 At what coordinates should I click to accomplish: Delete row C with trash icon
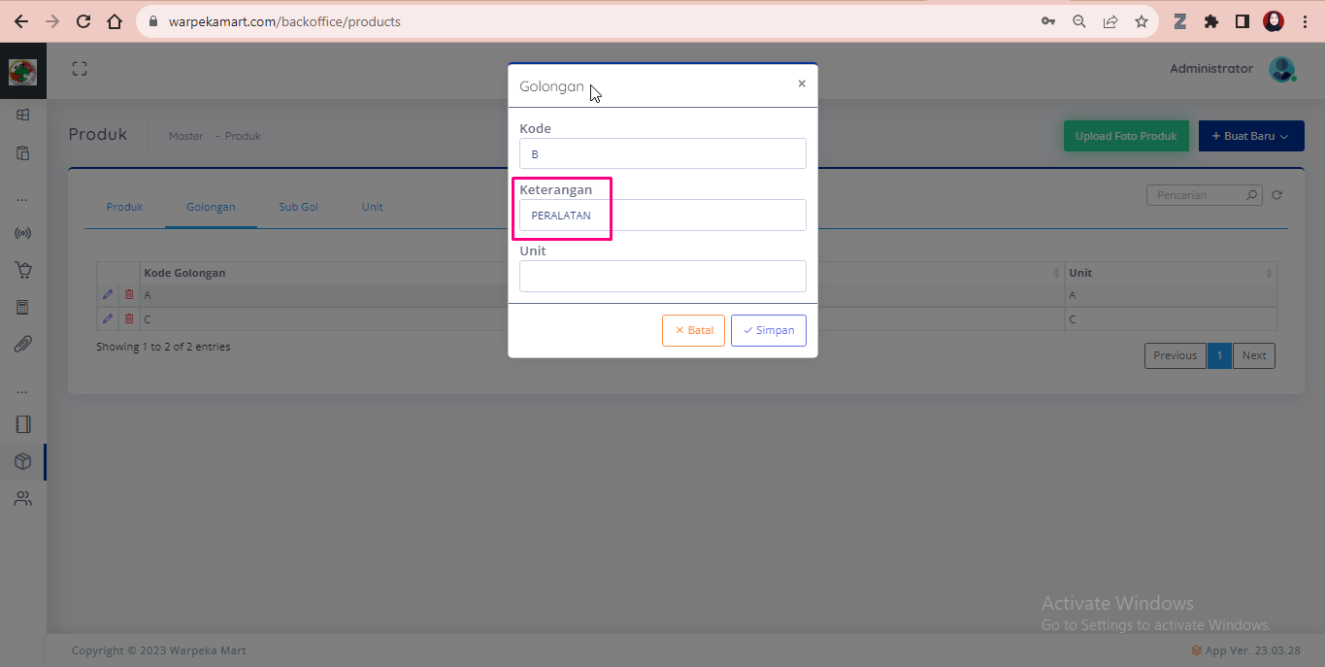pos(129,318)
